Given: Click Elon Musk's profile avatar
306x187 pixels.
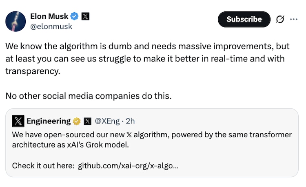Looking at the screenshot, I should [x=16, y=21].
